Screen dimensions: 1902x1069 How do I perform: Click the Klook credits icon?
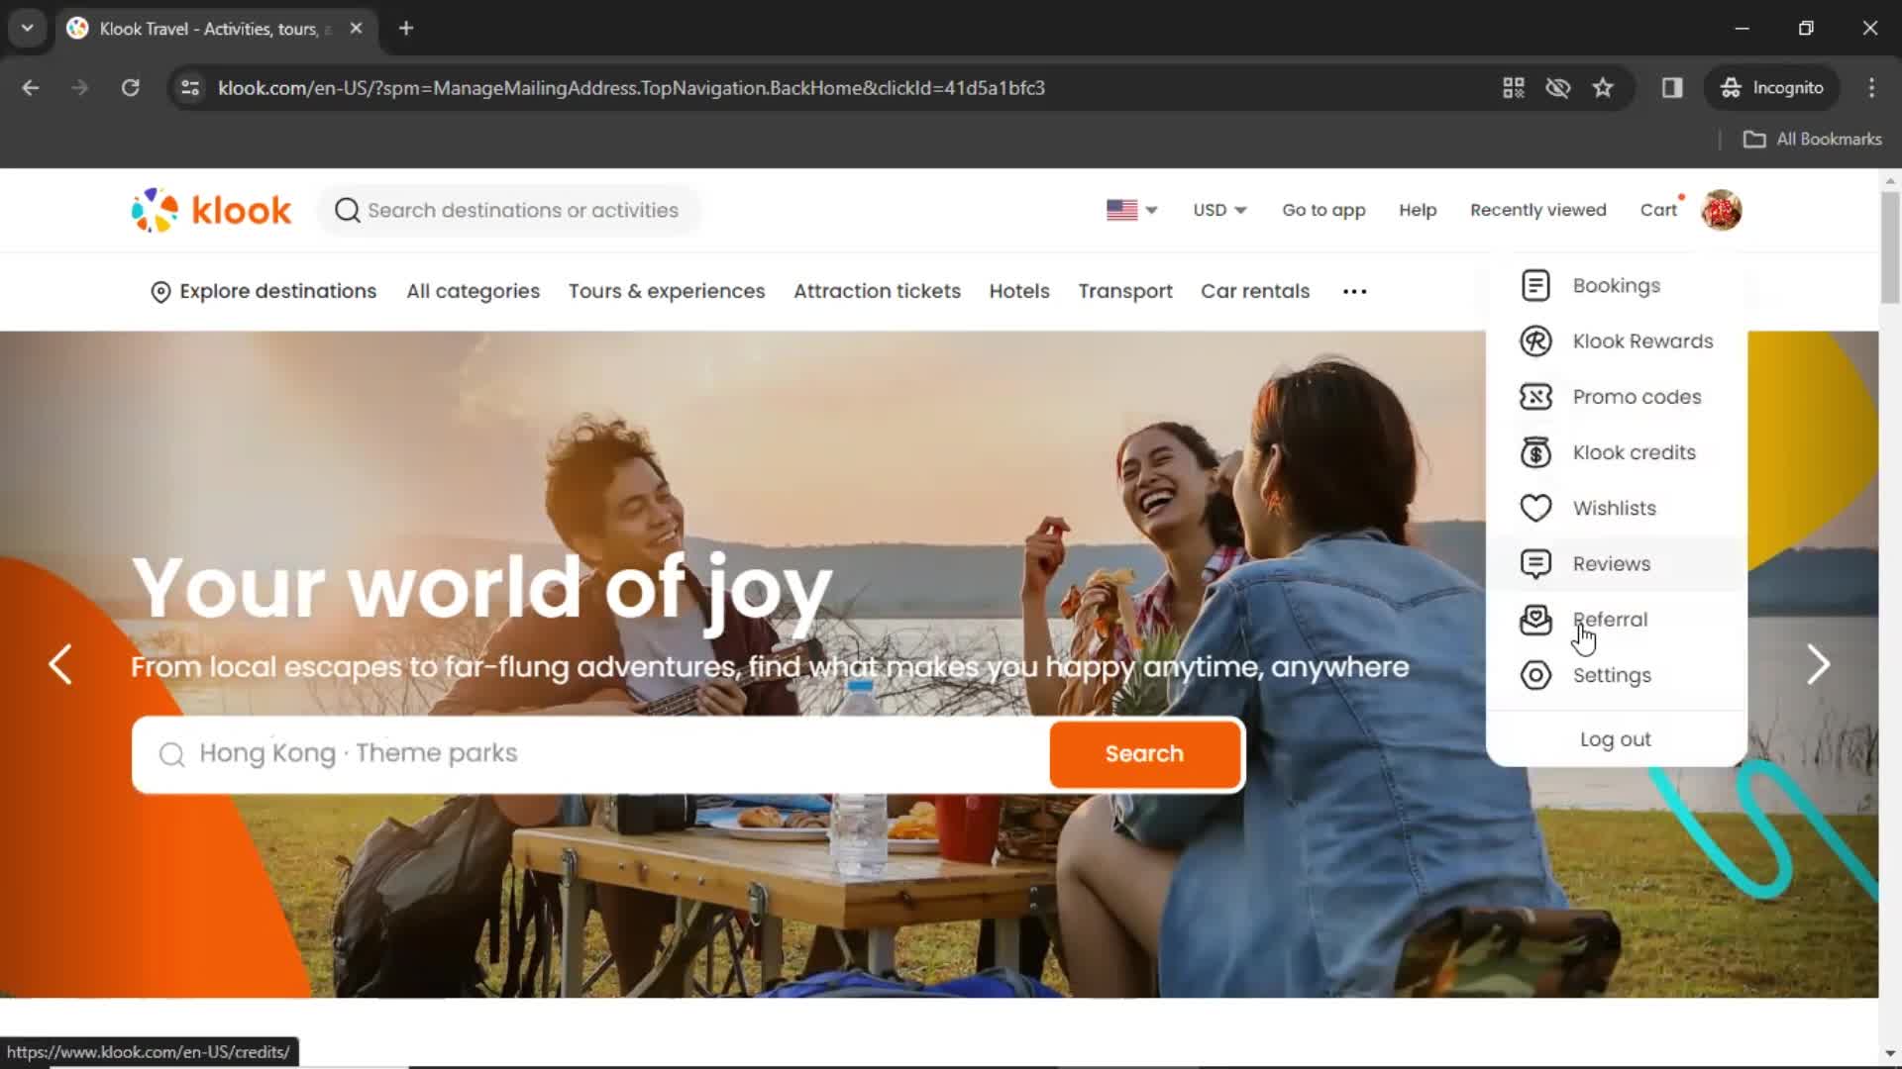pos(1536,451)
